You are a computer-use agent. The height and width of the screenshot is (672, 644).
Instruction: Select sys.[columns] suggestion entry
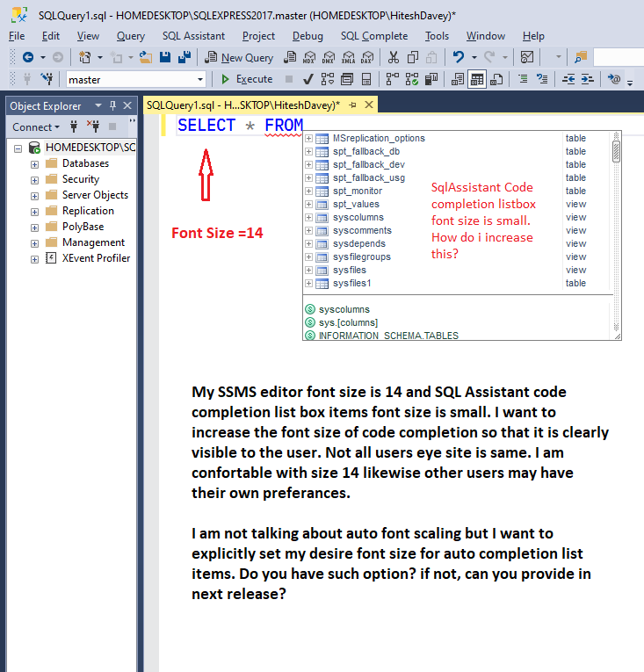pos(348,322)
